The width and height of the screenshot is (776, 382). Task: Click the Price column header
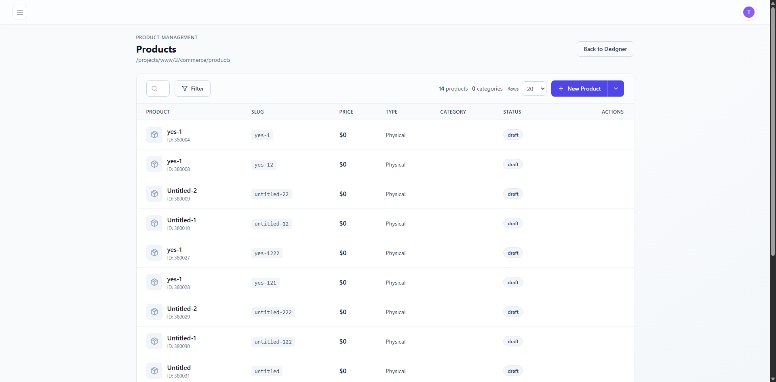click(346, 112)
